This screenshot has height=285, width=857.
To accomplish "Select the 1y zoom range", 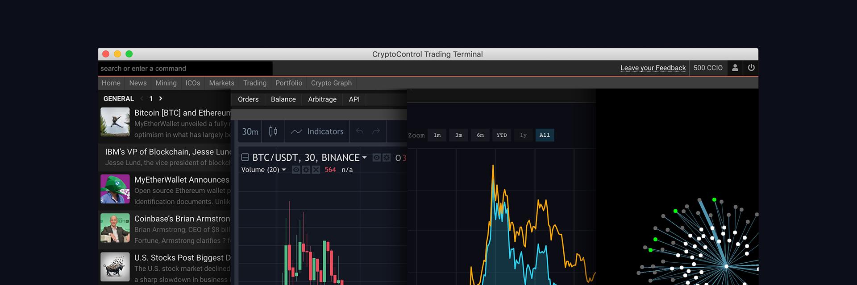I will [x=523, y=135].
